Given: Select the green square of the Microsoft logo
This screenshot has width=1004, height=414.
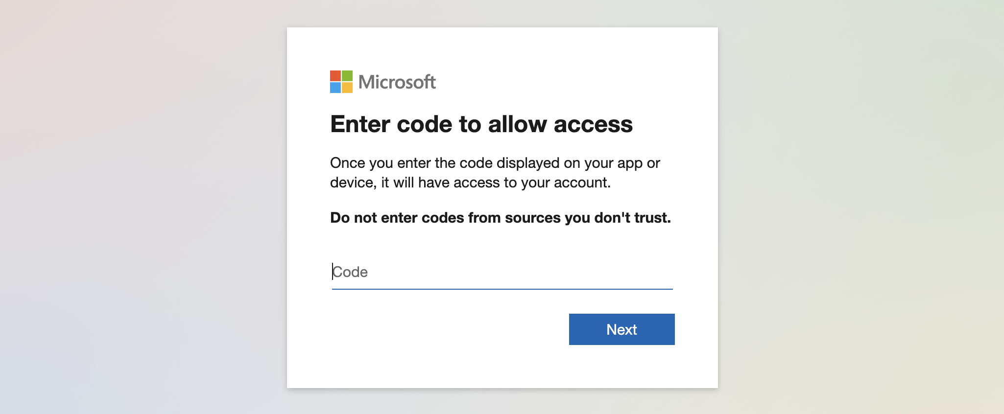Looking at the screenshot, I should [347, 76].
